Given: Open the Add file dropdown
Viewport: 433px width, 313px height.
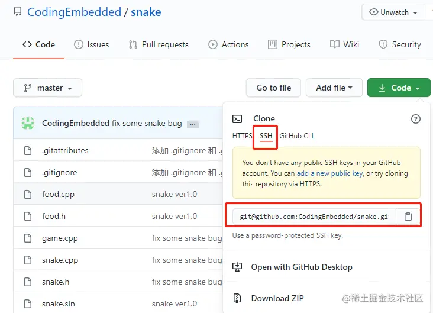Looking at the screenshot, I should click(334, 88).
